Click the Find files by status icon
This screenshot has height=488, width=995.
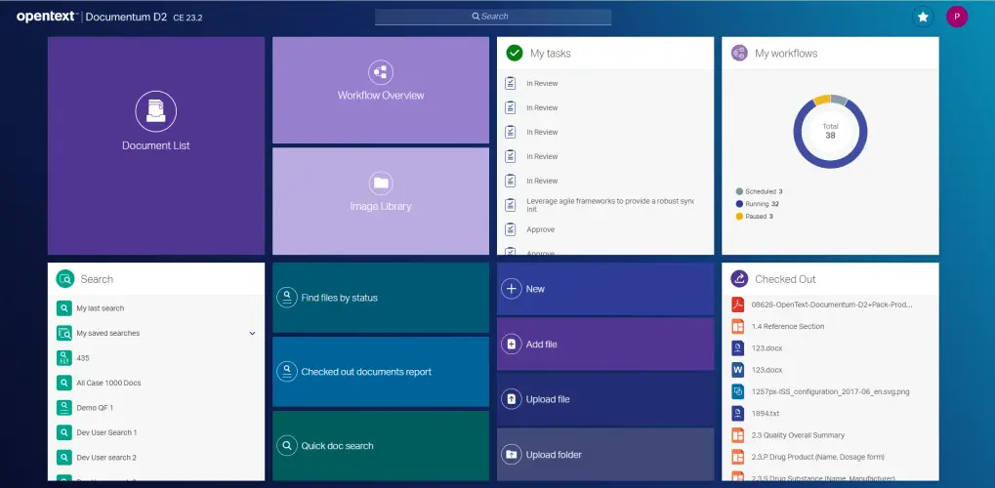pyautogui.click(x=287, y=298)
